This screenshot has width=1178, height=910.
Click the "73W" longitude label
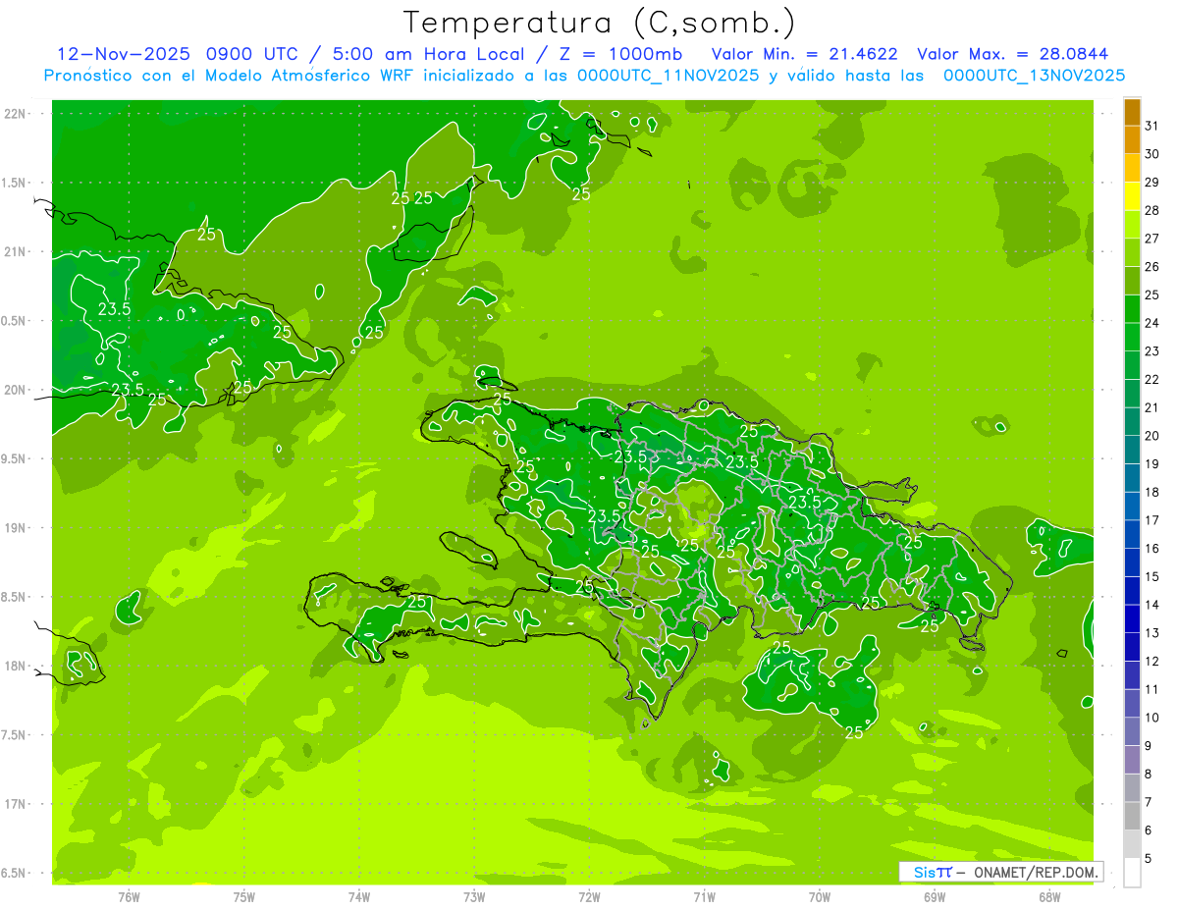point(474,896)
